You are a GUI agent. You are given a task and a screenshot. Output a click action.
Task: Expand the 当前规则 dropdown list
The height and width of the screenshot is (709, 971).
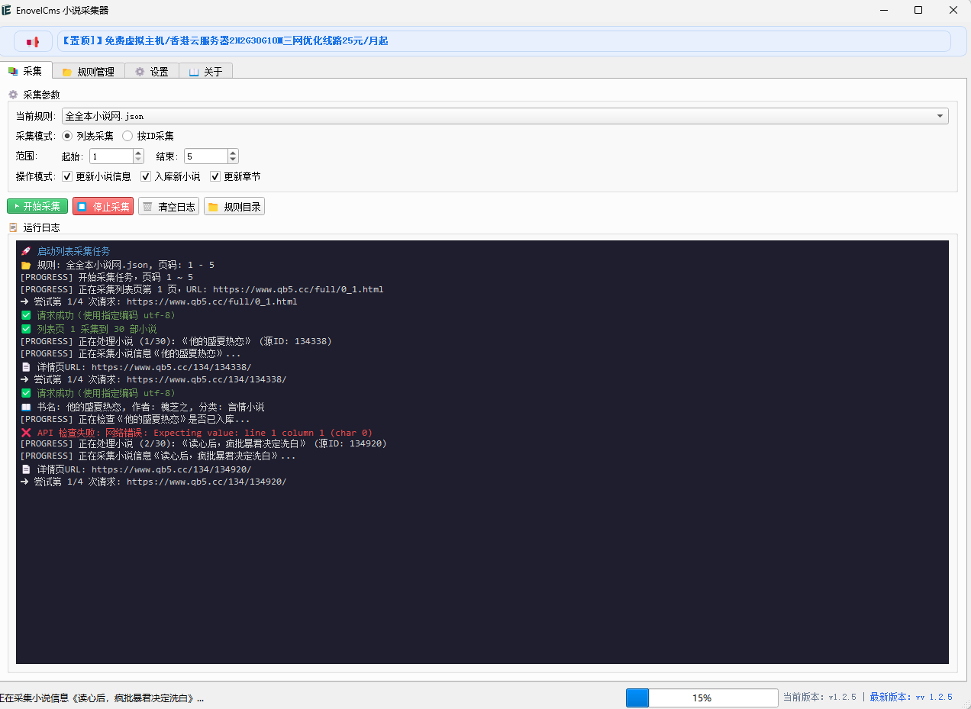[940, 116]
